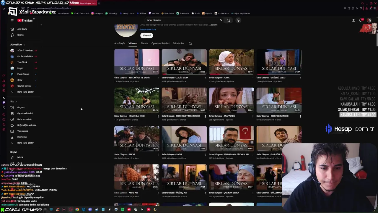Viewport: 378px width, 213px height.
Task: Subscribe with the Abone ol button
Action: pos(147,35)
